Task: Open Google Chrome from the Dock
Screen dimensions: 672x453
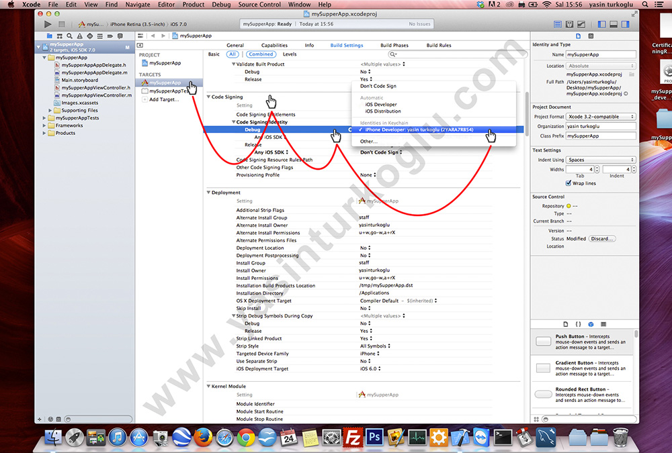Action: pyautogui.click(x=245, y=438)
